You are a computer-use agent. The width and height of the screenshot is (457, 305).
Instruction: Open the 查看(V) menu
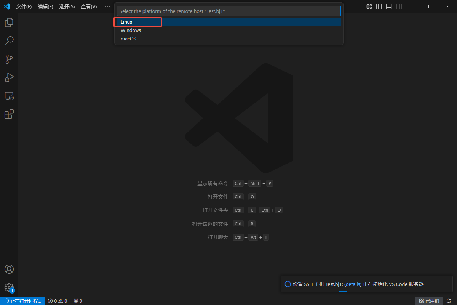tap(89, 7)
